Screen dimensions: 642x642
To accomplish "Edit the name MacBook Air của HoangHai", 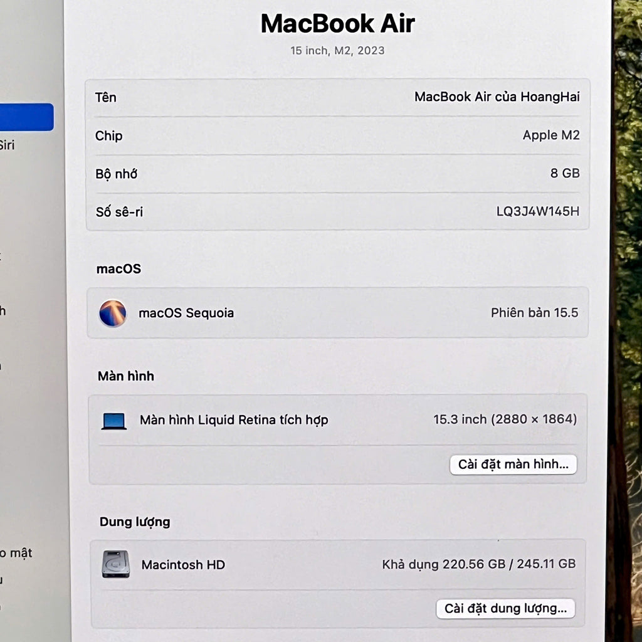I will 497,97.
